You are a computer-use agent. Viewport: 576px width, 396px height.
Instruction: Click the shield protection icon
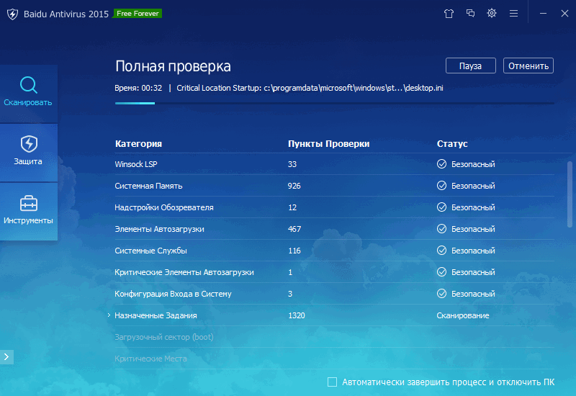[29, 143]
